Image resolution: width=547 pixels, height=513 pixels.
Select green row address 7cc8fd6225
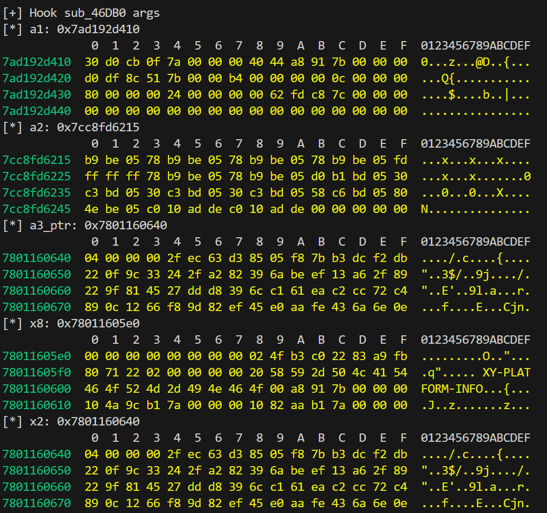pyautogui.click(x=36, y=177)
